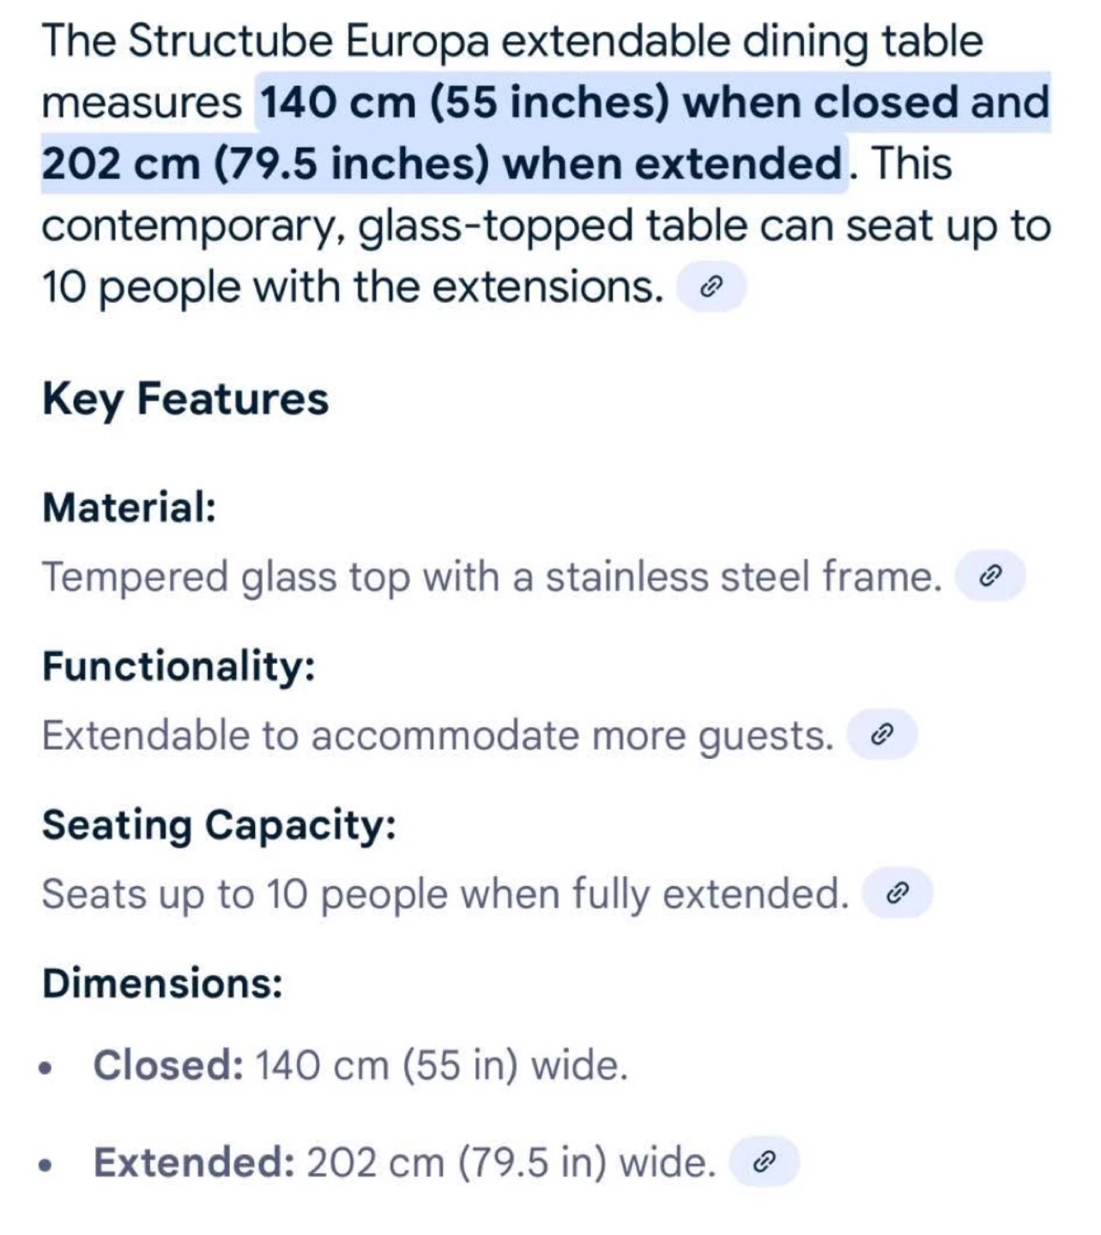The image size is (1101, 1235).
Task: Open source link next to "accommodate more guests."
Action: [x=882, y=735]
